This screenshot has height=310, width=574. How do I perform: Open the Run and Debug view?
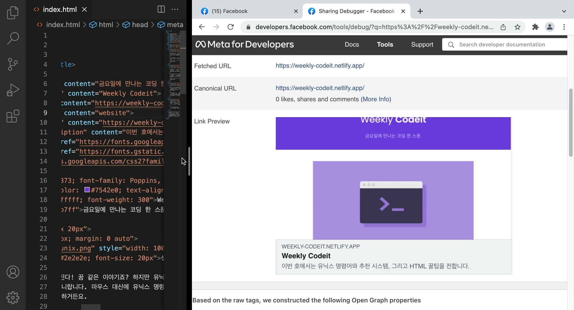[x=13, y=90]
